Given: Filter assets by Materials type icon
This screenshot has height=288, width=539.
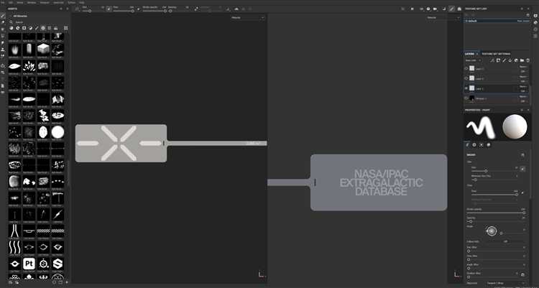Looking at the screenshot, I should (x=11, y=28).
